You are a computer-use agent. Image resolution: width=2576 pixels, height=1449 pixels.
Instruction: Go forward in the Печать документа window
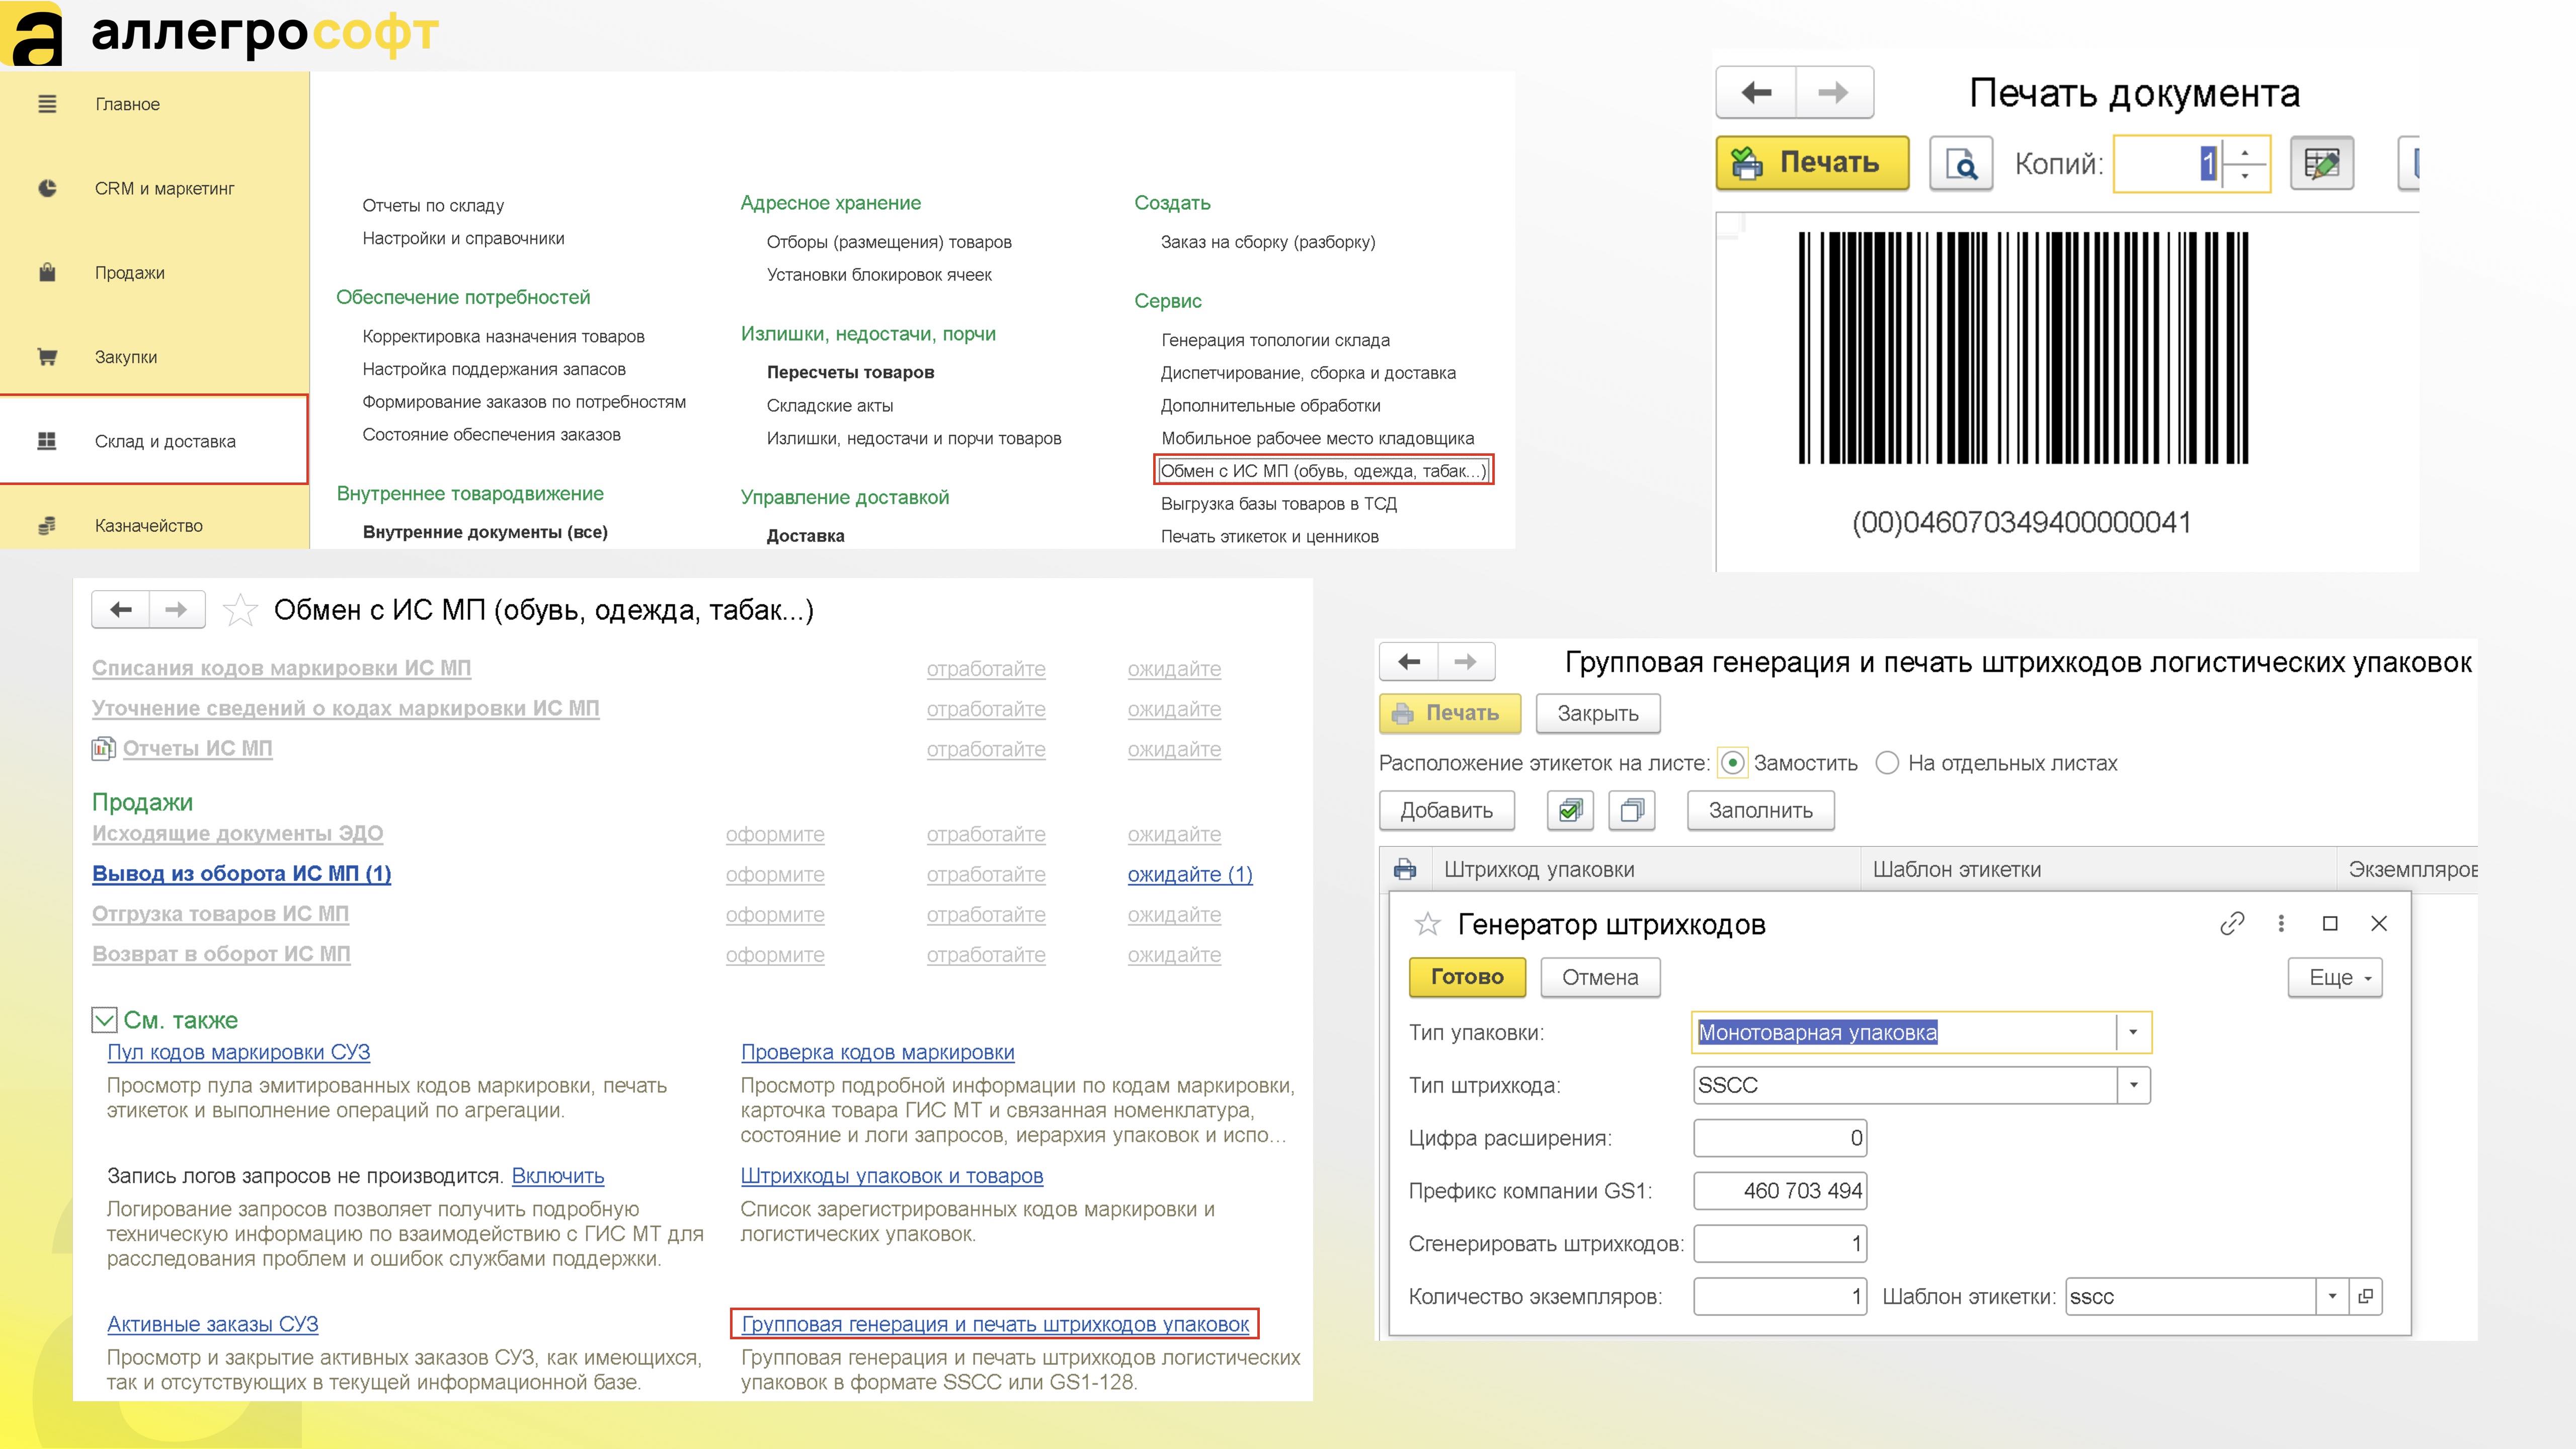click(1834, 93)
